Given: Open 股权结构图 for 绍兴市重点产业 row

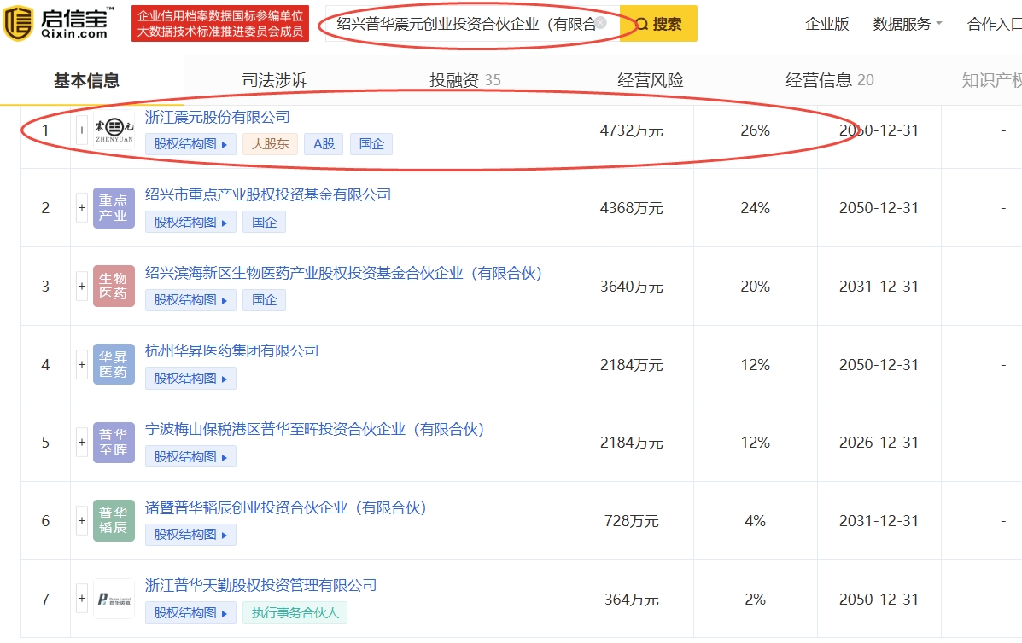Looking at the screenshot, I should pos(190,222).
